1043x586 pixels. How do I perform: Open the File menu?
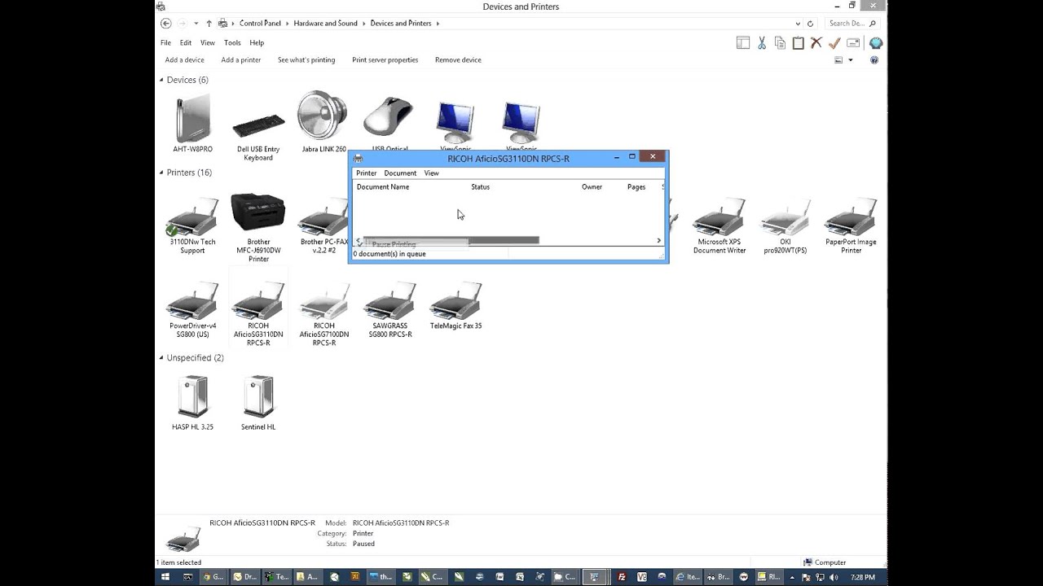165,42
